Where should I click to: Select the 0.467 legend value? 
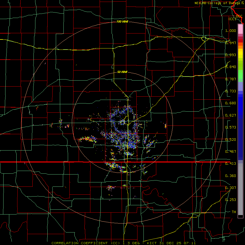pyautogui.click(x=231, y=152)
